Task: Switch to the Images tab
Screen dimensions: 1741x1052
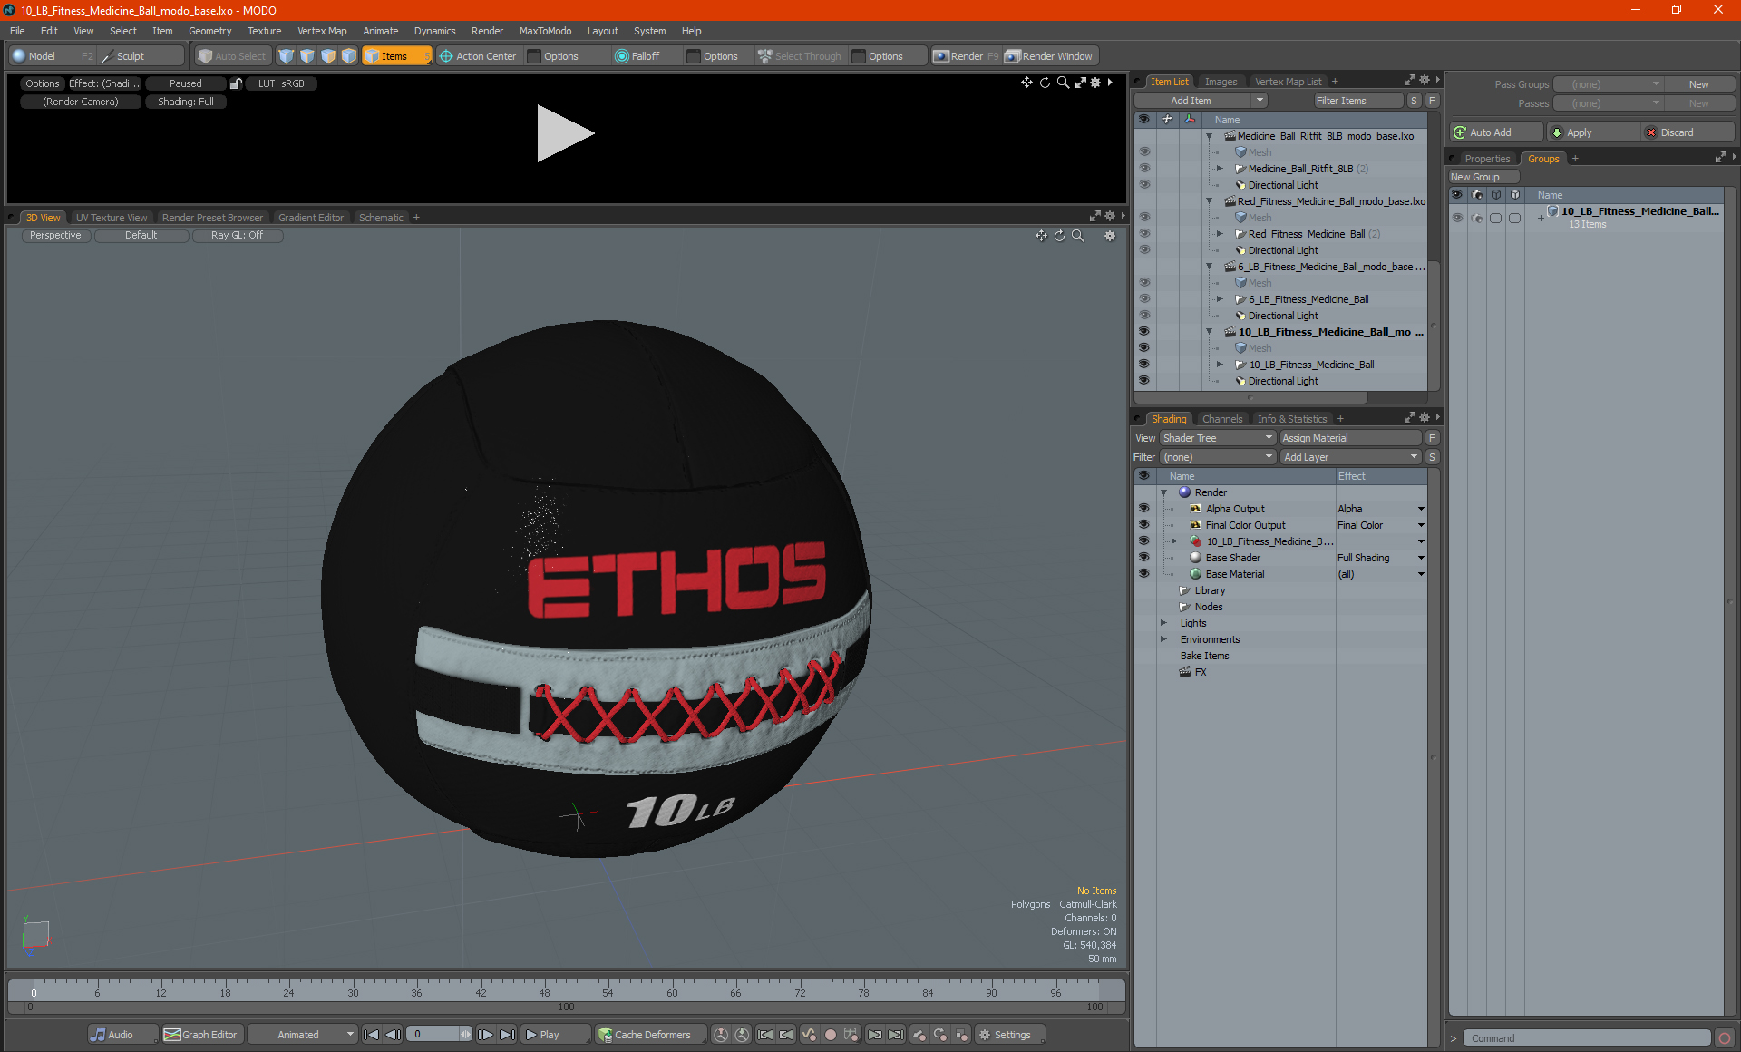Action: pos(1221,82)
